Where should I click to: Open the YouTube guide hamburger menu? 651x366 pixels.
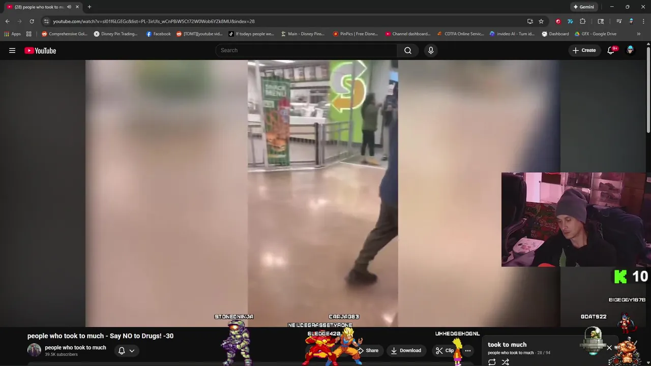12,50
